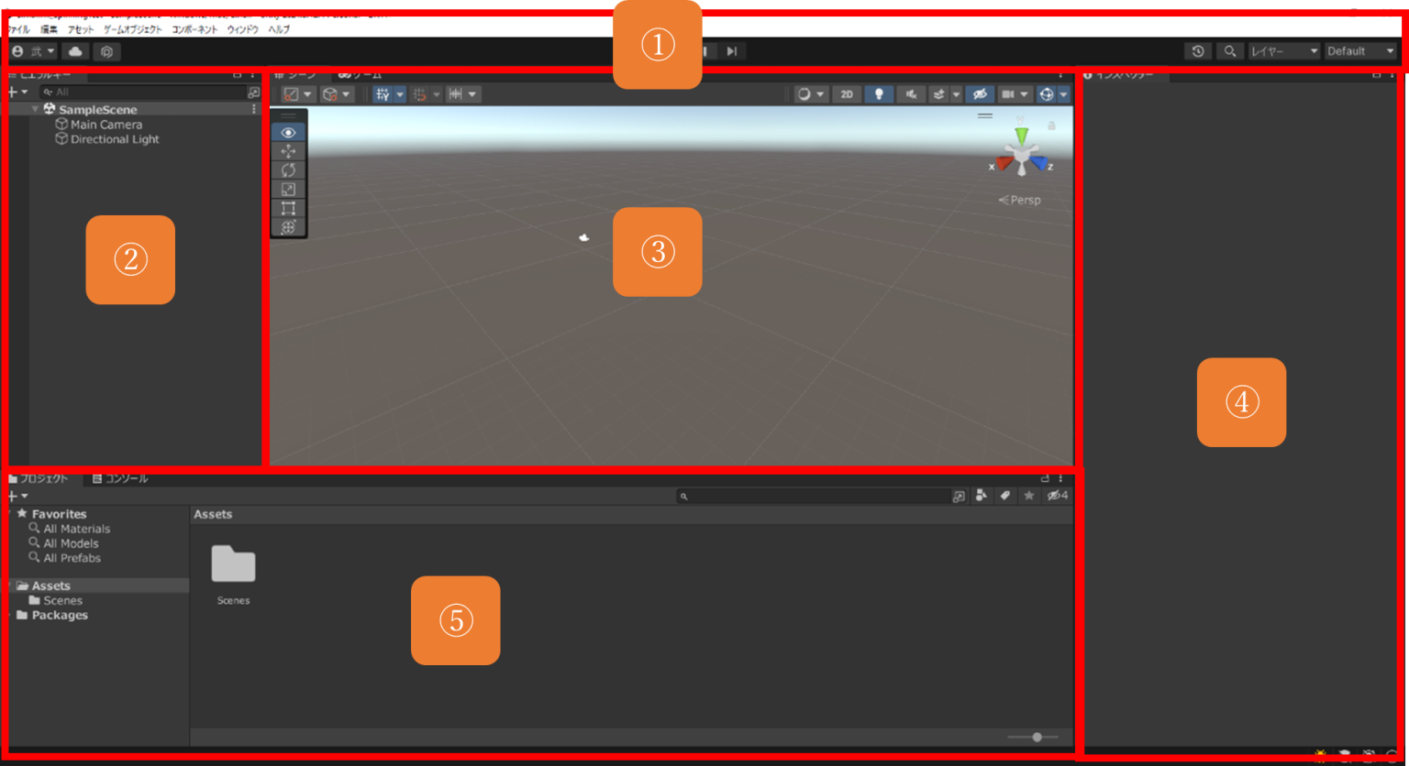Select the Rect Transform tool
1409x766 pixels.
[x=288, y=208]
